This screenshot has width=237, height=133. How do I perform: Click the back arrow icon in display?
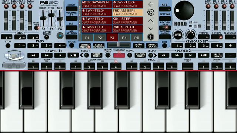coord(151,4)
